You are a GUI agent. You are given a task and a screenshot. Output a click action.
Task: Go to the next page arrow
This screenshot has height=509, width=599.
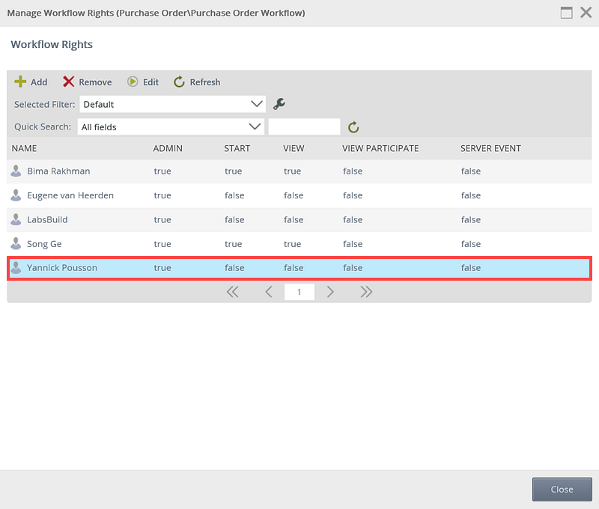(330, 292)
